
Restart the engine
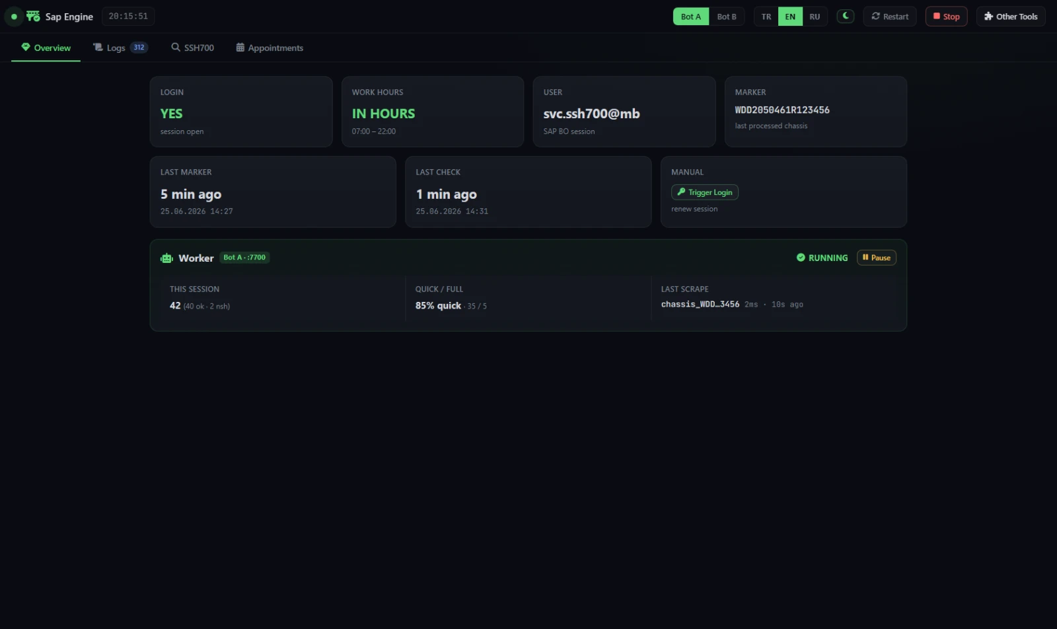(890, 17)
